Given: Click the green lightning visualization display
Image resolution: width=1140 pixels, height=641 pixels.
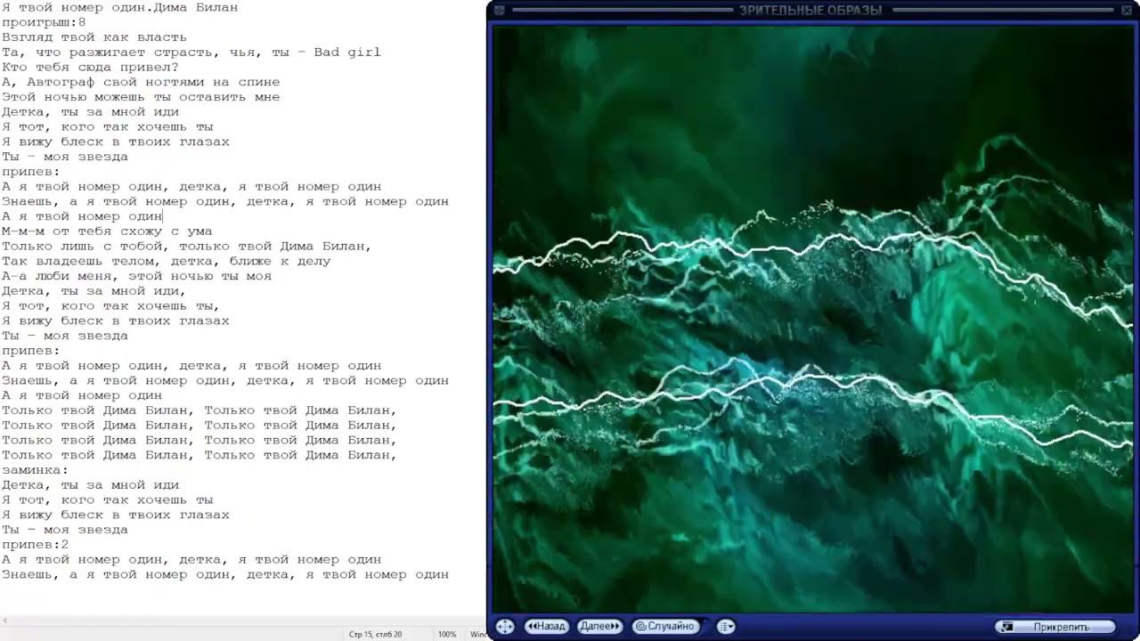Looking at the screenshot, I should pyautogui.click(x=812, y=319).
